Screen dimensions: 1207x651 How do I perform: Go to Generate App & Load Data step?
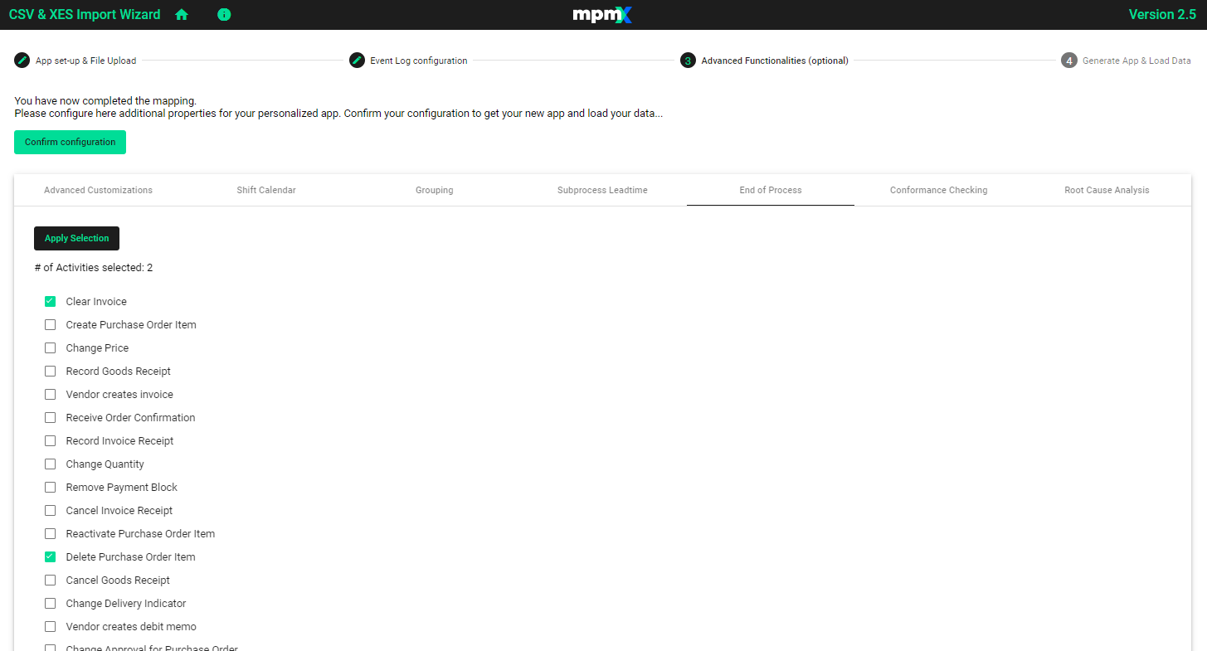pyautogui.click(x=1136, y=61)
